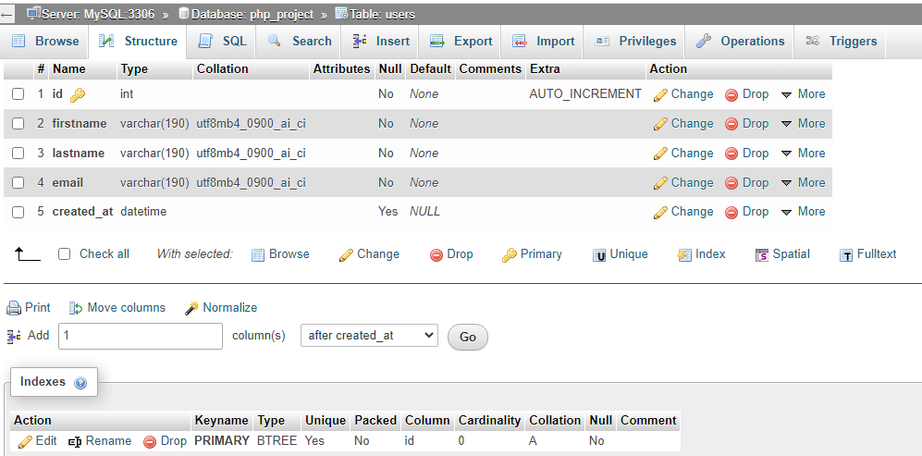Click the Spatial index icon
Image resolution: width=922 pixels, height=456 pixels.
pos(762,255)
